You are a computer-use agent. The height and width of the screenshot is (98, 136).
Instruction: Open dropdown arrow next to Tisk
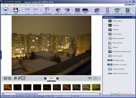click(89, 11)
